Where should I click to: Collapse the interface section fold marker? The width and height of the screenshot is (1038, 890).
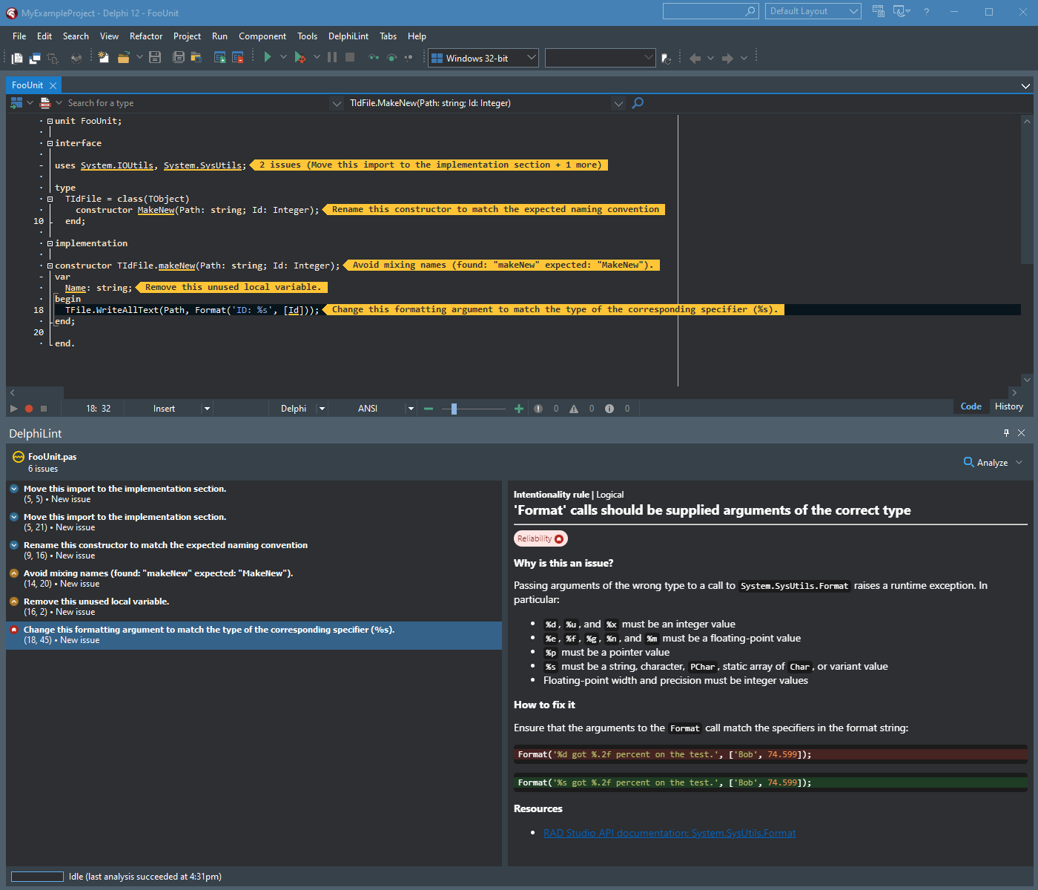coord(50,143)
